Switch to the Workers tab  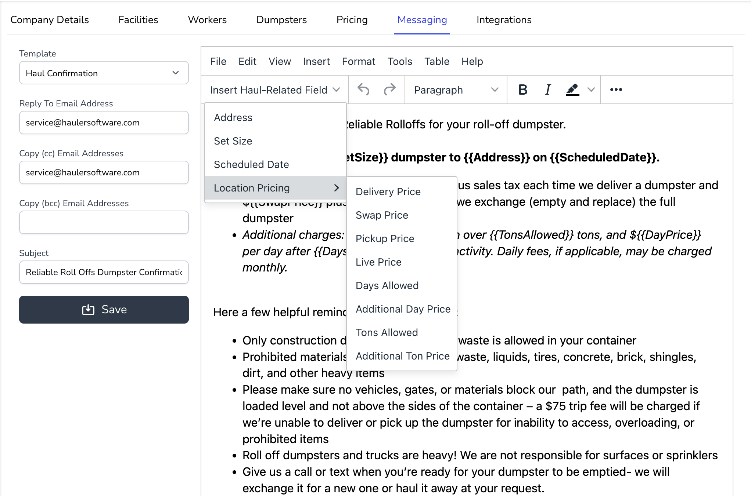207,19
